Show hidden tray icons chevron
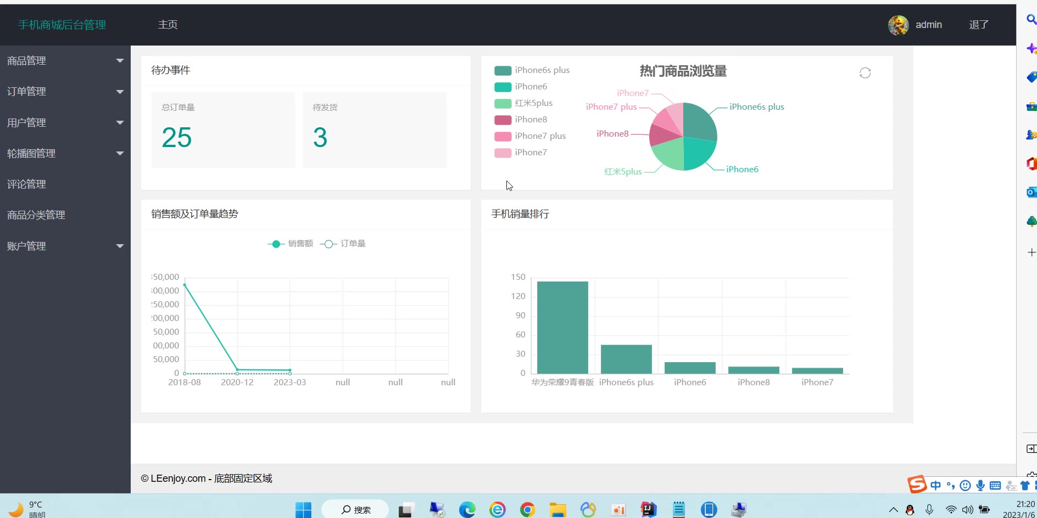The height and width of the screenshot is (518, 1037). [894, 510]
